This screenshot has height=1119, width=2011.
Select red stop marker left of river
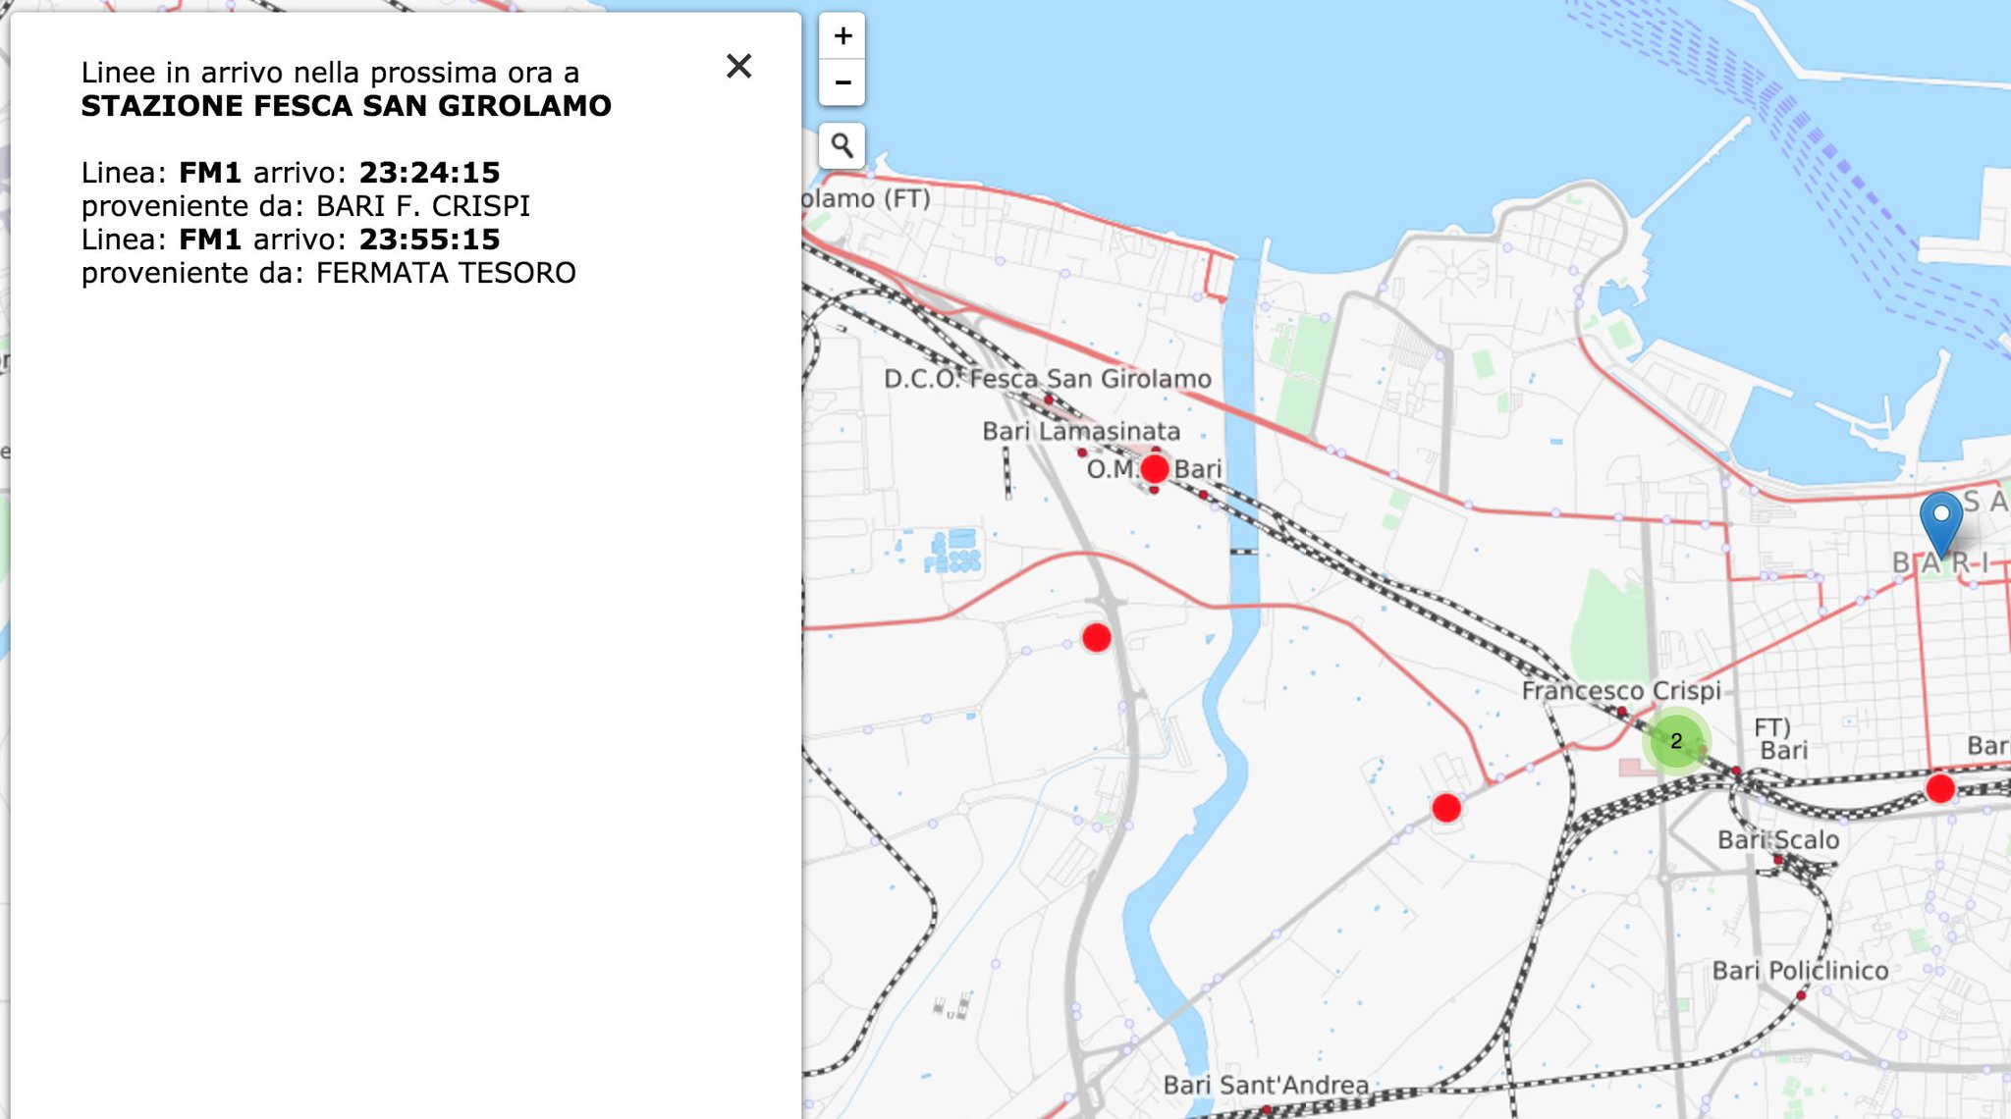[x=1096, y=638]
